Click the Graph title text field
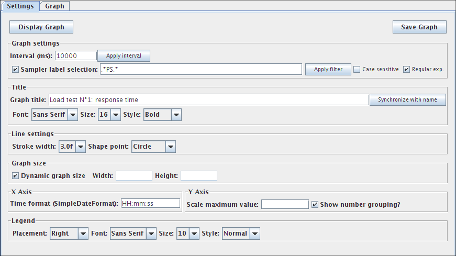Screen dimensions: 456x256 [208, 99]
